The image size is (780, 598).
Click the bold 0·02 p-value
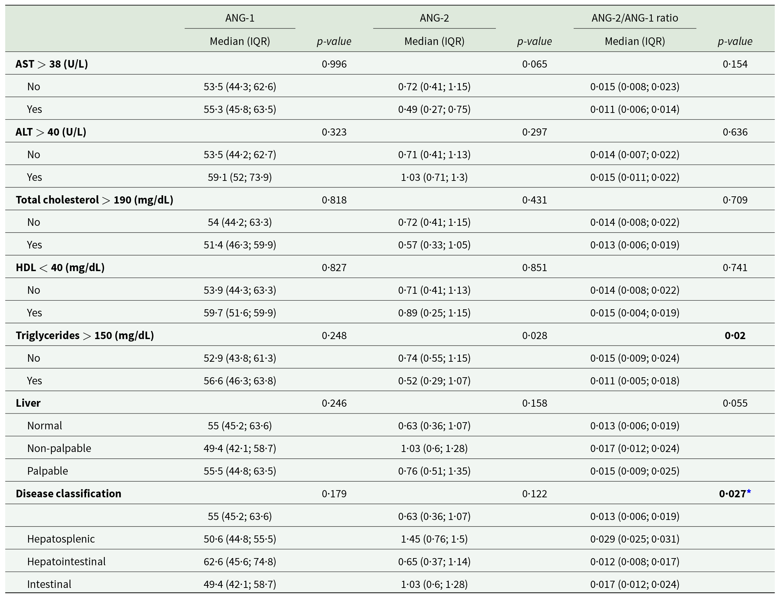[x=735, y=335]
